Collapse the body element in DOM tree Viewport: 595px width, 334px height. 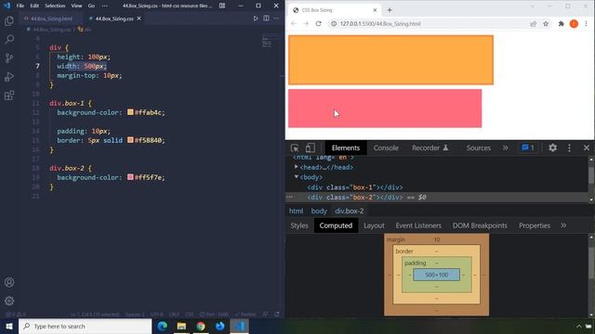point(297,177)
